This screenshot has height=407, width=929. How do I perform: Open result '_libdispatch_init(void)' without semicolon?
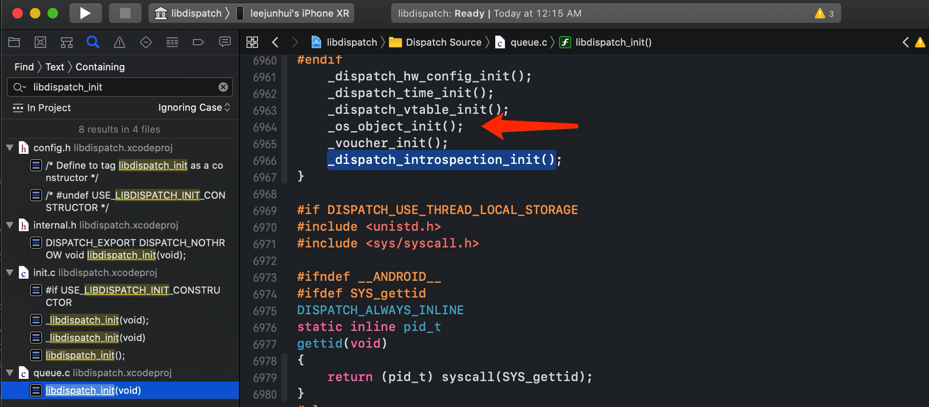(95, 338)
